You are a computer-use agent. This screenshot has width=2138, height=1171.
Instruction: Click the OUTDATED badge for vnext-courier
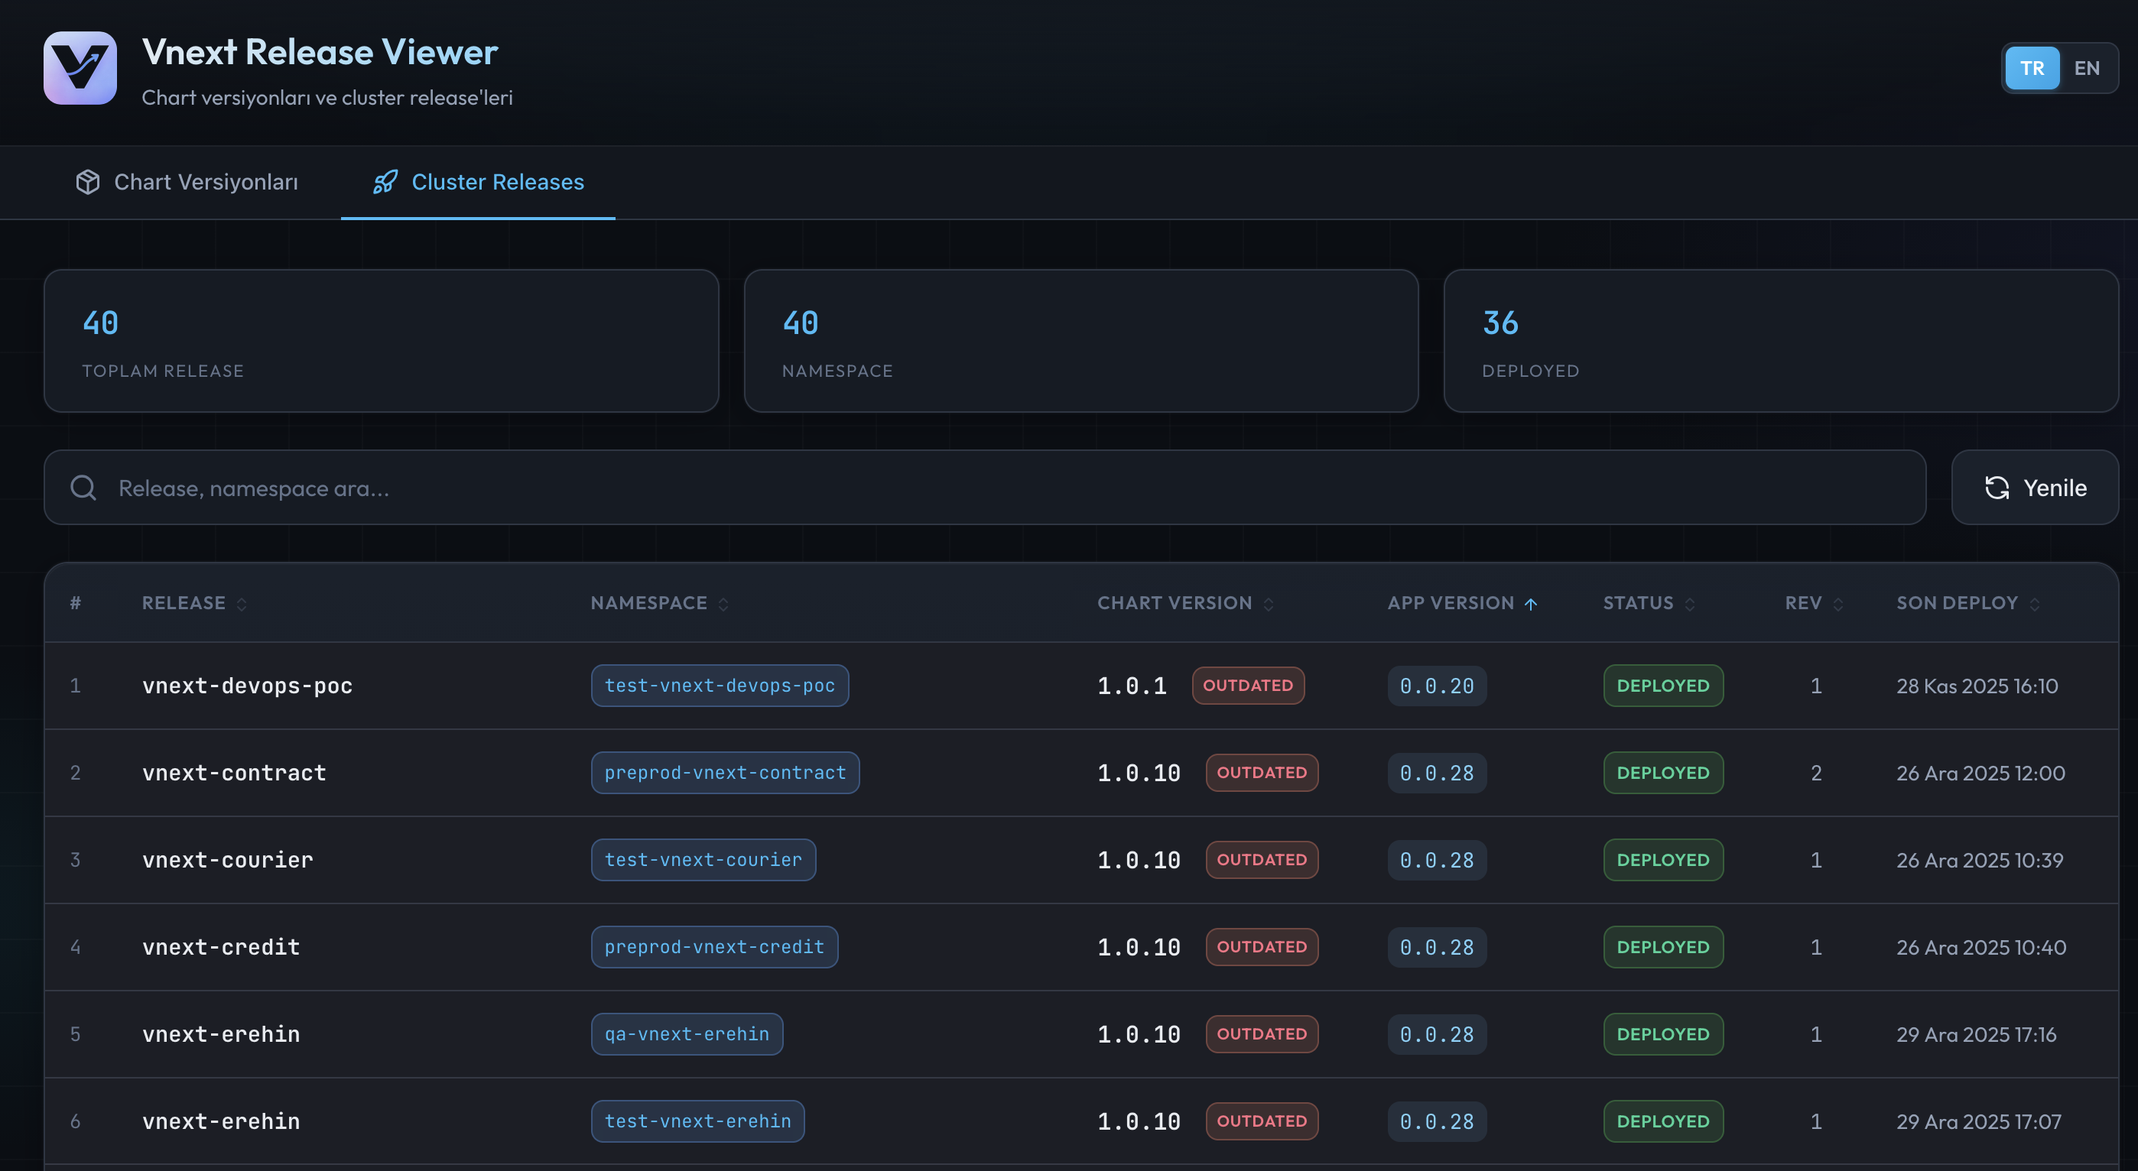click(1262, 860)
